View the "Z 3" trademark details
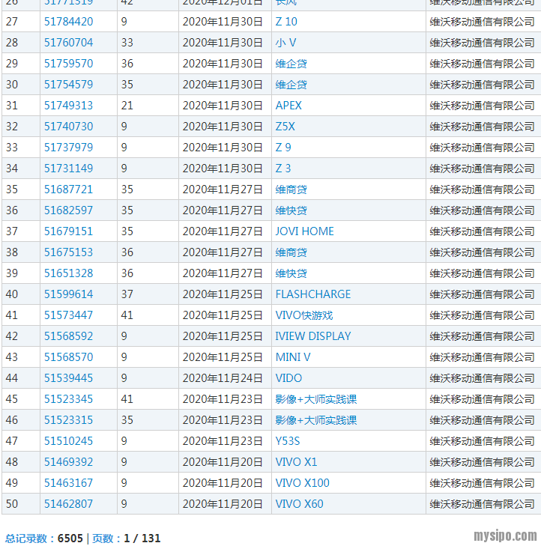The image size is (541, 546). click(283, 169)
